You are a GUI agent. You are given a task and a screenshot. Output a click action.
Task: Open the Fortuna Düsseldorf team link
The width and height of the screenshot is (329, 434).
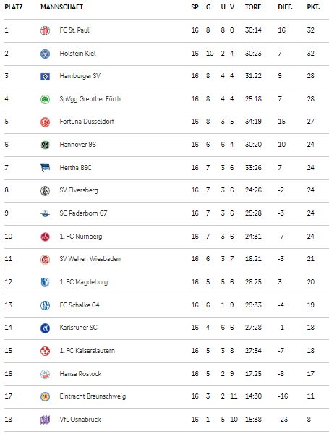(x=87, y=122)
